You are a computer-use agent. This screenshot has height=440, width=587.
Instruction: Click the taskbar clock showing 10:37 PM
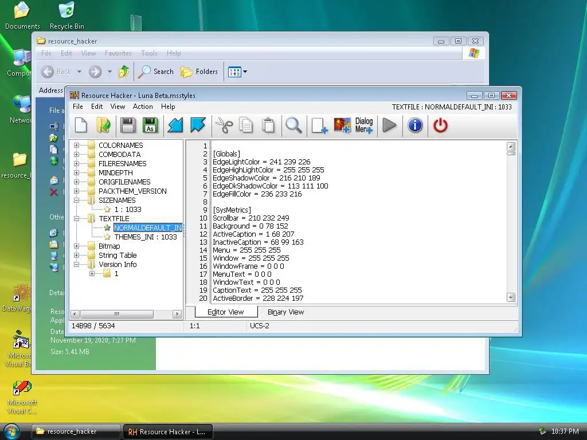[x=565, y=431]
